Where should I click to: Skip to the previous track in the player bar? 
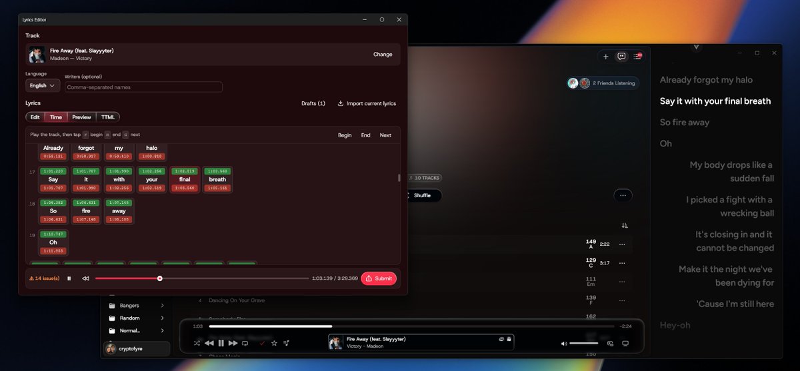click(209, 343)
